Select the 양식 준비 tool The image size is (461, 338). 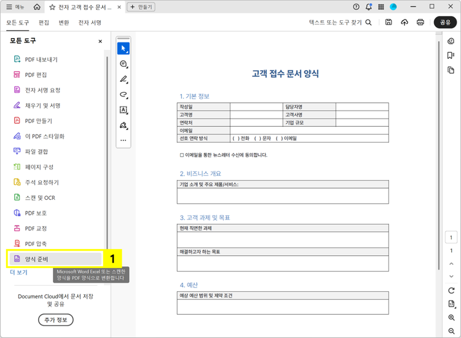[x=55, y=259]
